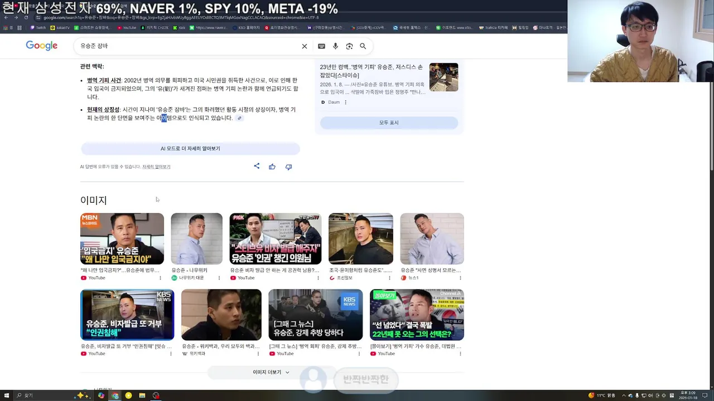This screenshot has width=714, height=401.
Task: Give thumbs up to AI answer
Action: 272,167
